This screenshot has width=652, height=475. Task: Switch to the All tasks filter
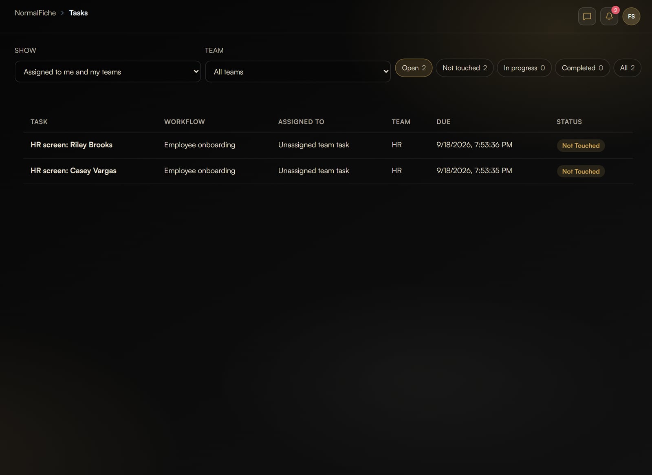pyautogui.click(x=627, y=68)
